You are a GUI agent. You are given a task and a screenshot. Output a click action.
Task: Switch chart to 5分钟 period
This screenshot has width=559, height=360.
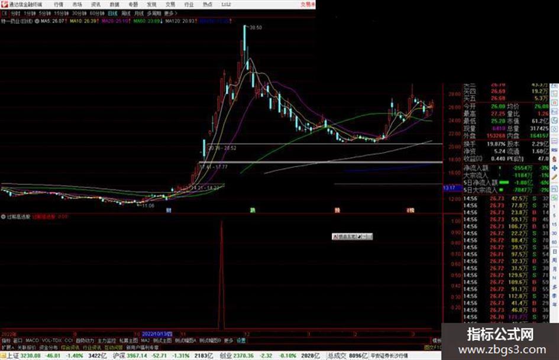point(45,13)
